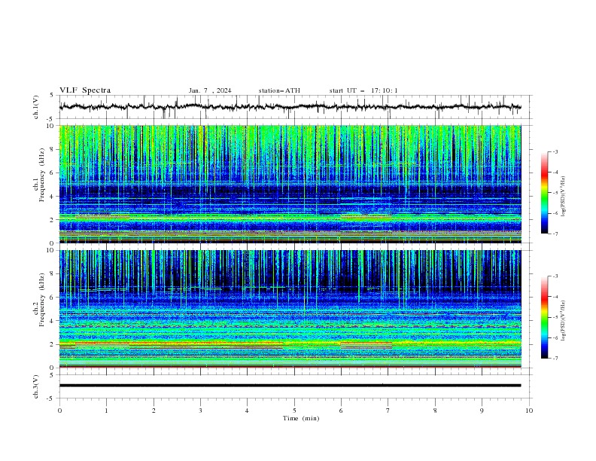596x461 pixels.
Task: Click the '-7' label on lower colorbar
Action: 555,358
